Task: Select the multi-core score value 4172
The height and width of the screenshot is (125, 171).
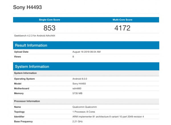Action: click(122, 28)
